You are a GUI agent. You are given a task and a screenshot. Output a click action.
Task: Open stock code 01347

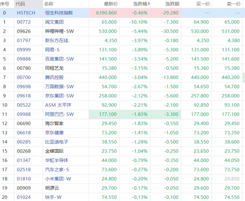click(x=24, y=160)
